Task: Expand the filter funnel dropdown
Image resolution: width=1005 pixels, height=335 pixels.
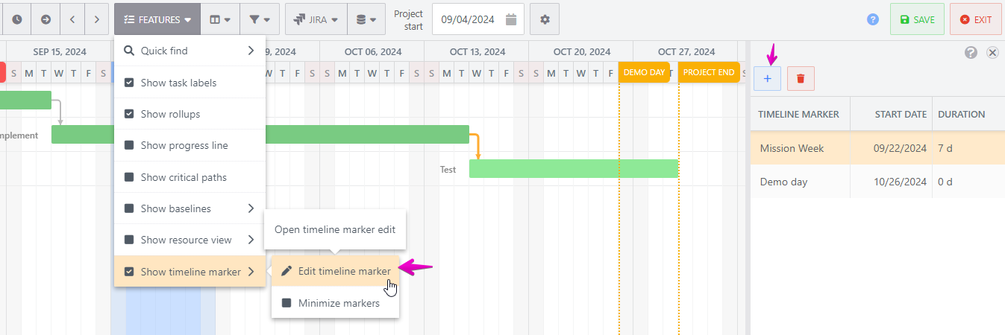Action: click(260, 19)
